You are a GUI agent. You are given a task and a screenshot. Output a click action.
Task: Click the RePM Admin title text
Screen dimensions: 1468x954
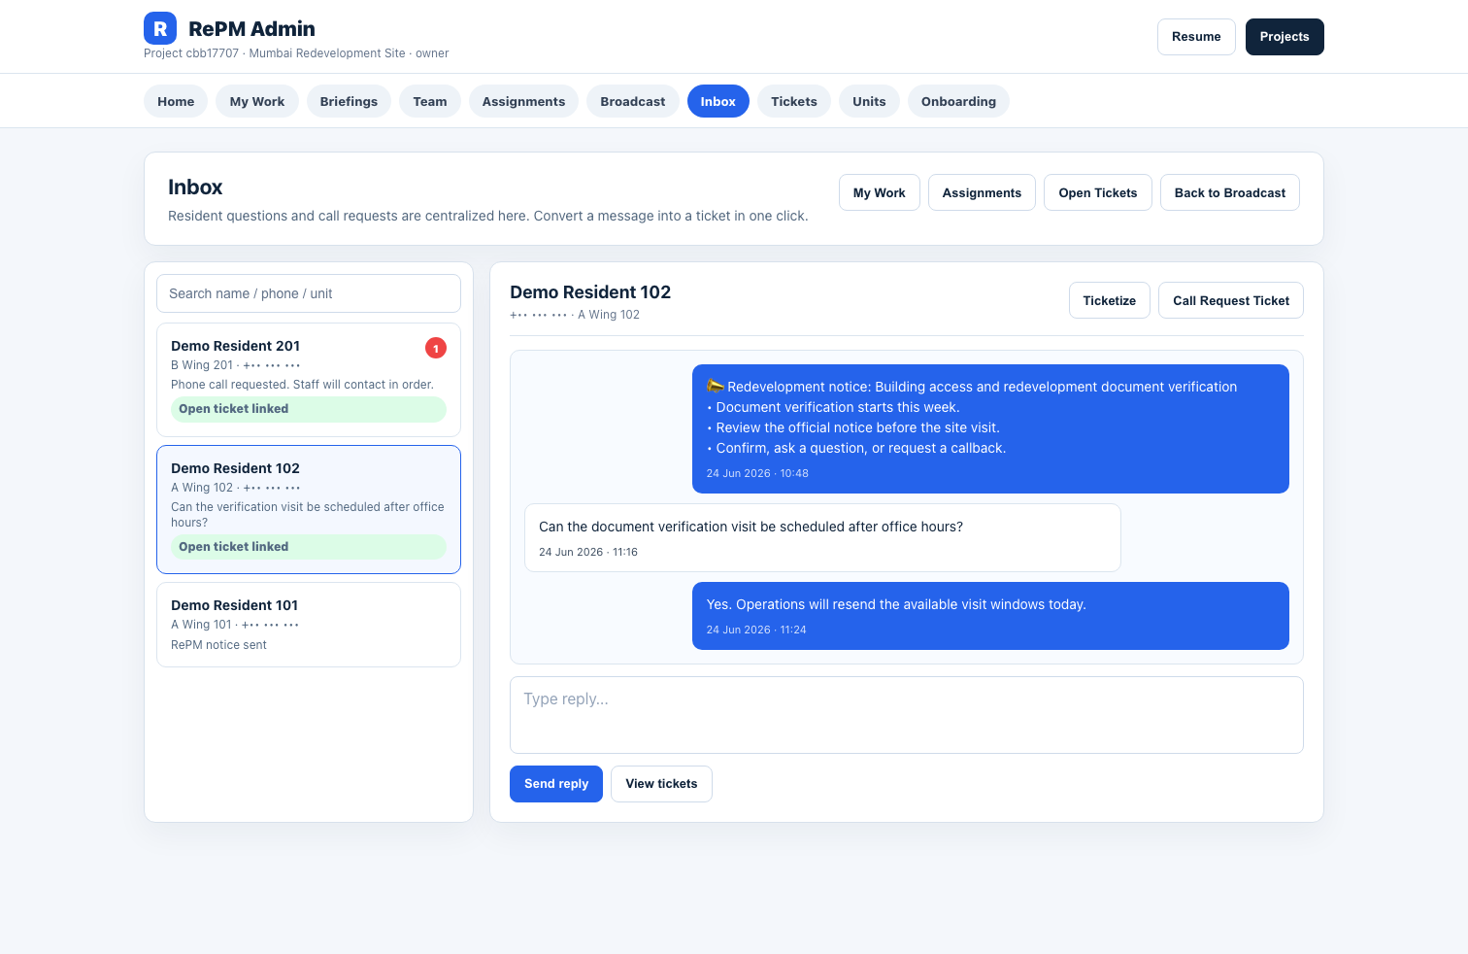251,29
